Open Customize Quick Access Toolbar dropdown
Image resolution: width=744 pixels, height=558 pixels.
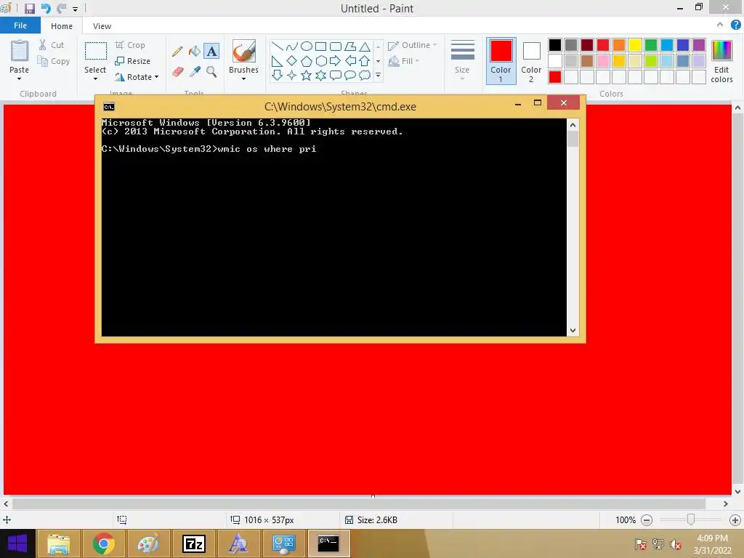[x=75, y=9]
